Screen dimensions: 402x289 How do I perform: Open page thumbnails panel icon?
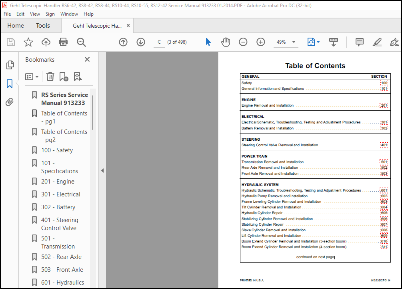coord(10,65)
